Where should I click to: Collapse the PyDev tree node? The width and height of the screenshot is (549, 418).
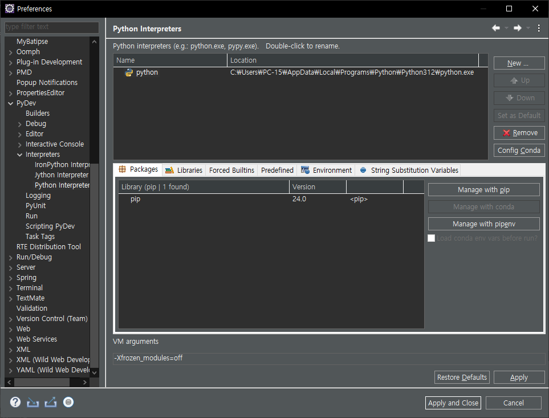[x=10, y=103]
